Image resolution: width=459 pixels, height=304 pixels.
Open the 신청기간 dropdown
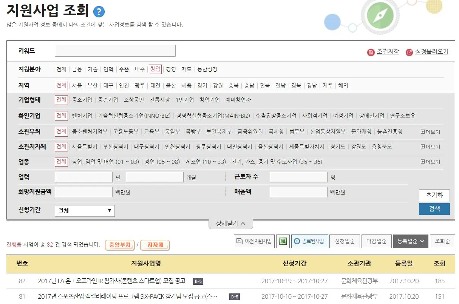pyautogui.click(x=84, y=210)
